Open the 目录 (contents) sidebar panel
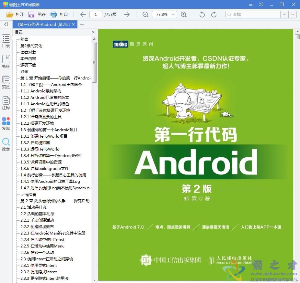300x283 pixels. click(x=6, y=41)
